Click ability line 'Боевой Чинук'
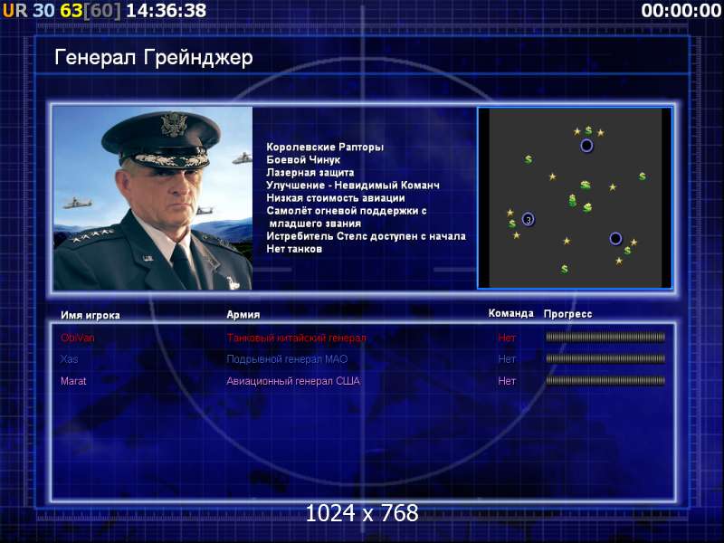The height and width of the screenshot is (543, 724). click(303, 160)
